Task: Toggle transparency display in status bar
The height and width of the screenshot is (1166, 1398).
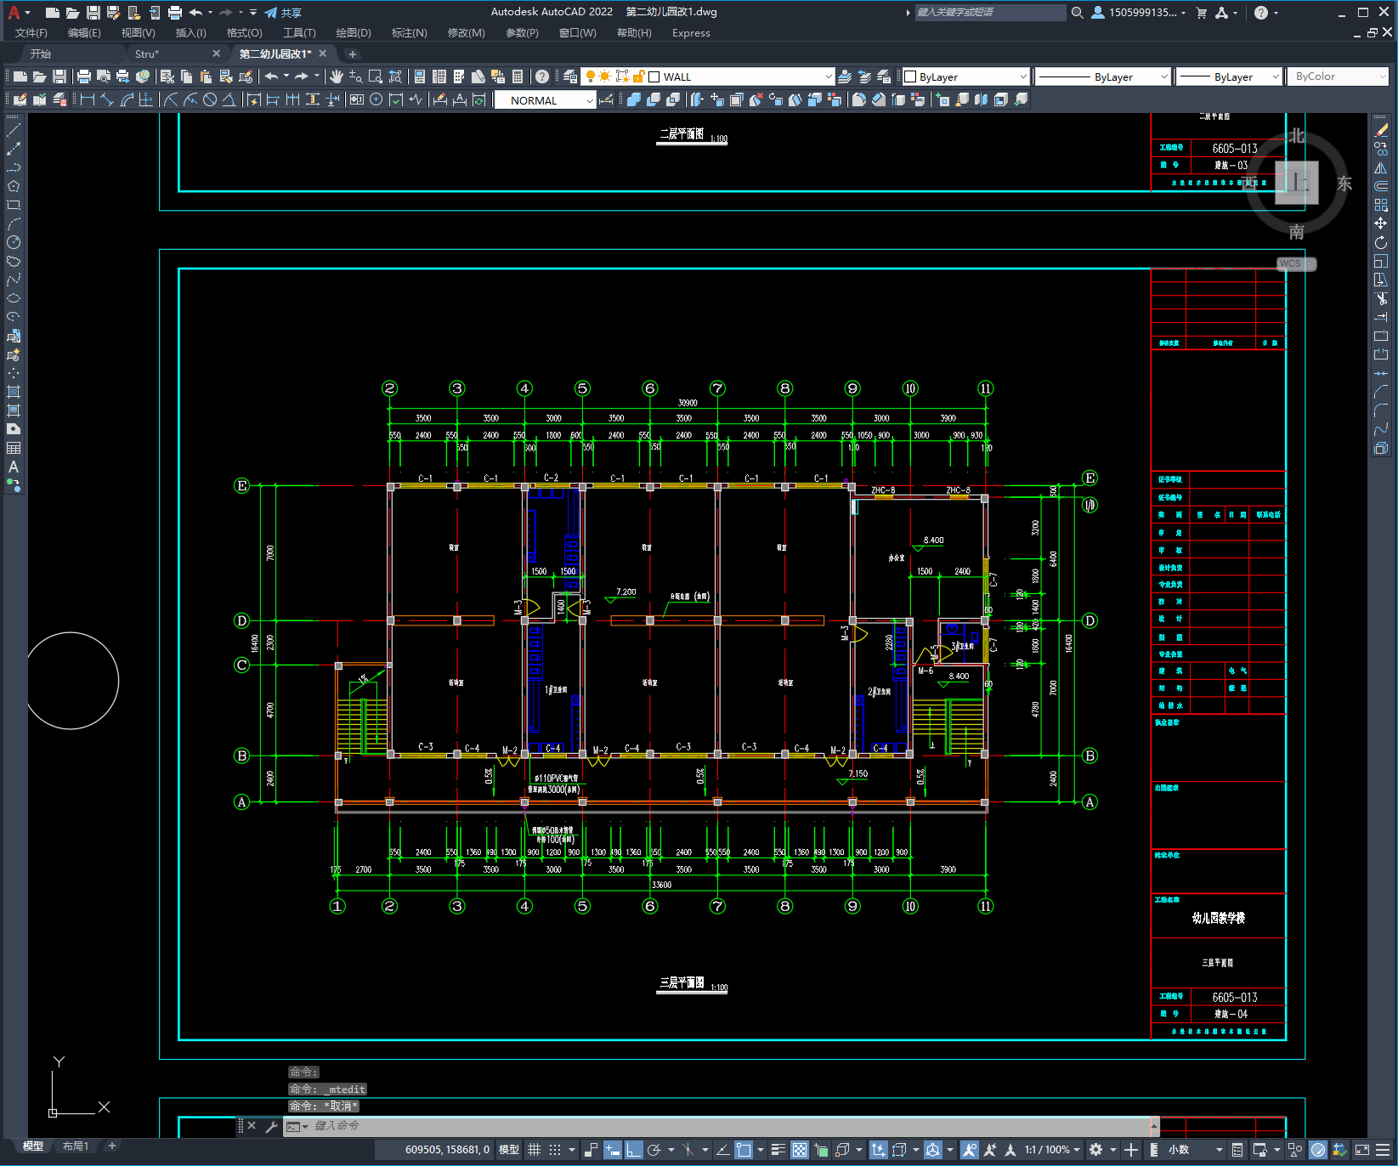Action: [800, 1150]
